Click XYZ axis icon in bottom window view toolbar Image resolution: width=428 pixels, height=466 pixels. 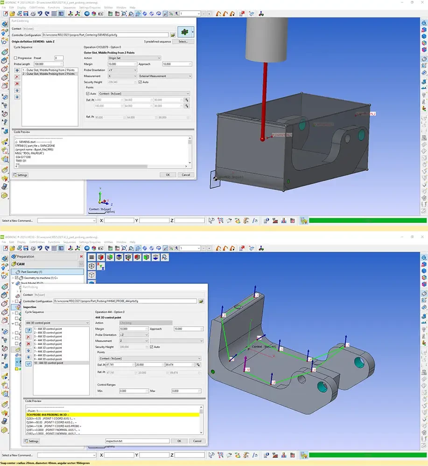tap(101, 266)
